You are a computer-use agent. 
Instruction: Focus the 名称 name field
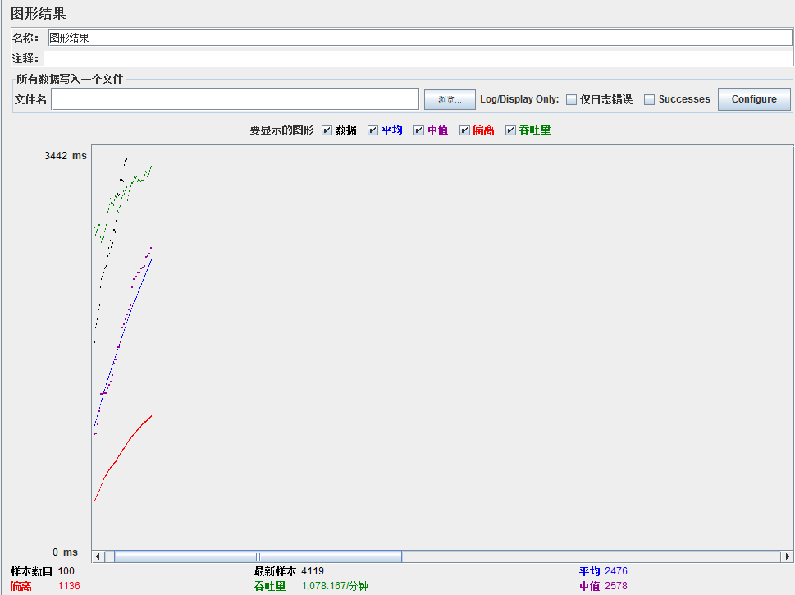(x=420, y=38)
